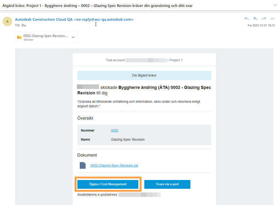Open the 0002 number link
280x205 pixels.
[x=115, y=131]
